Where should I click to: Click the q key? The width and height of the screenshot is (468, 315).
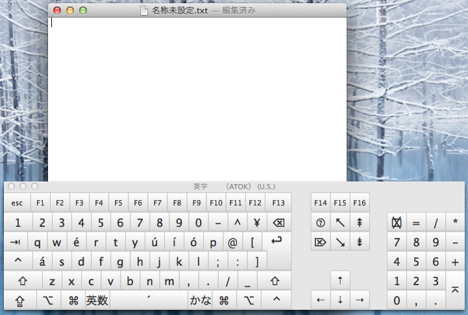click(37, 242)
